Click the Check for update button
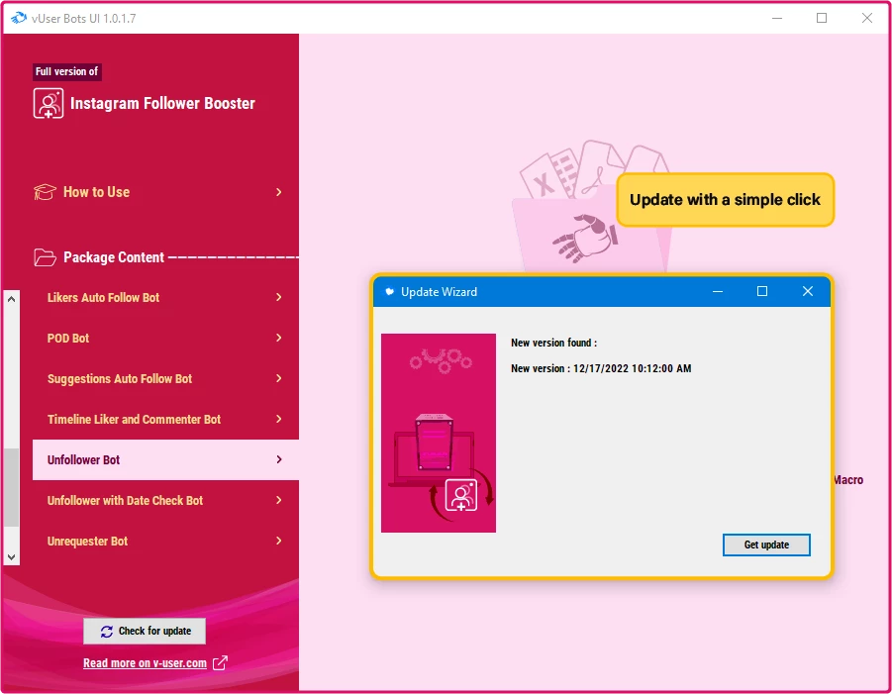 [x=145, y=632]
